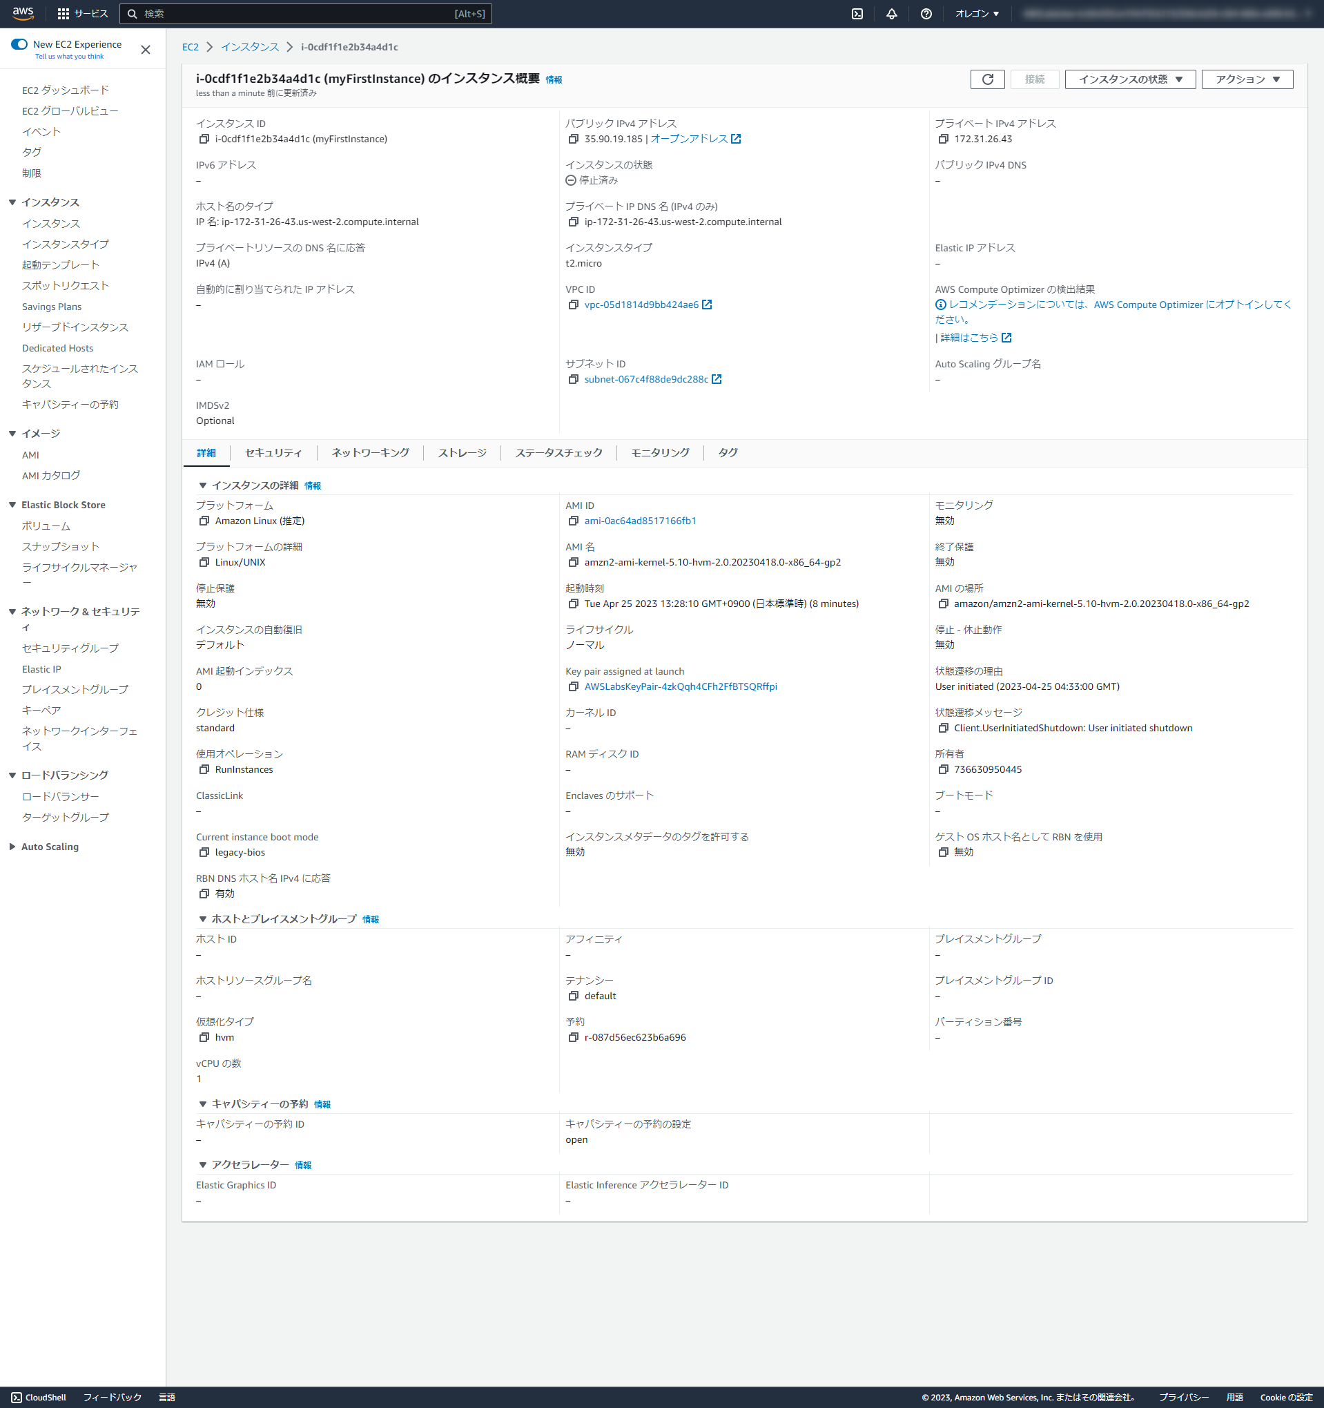Click the notifications bell icon
Viewport: 1324px width, 1408px height.
(891, 12)
